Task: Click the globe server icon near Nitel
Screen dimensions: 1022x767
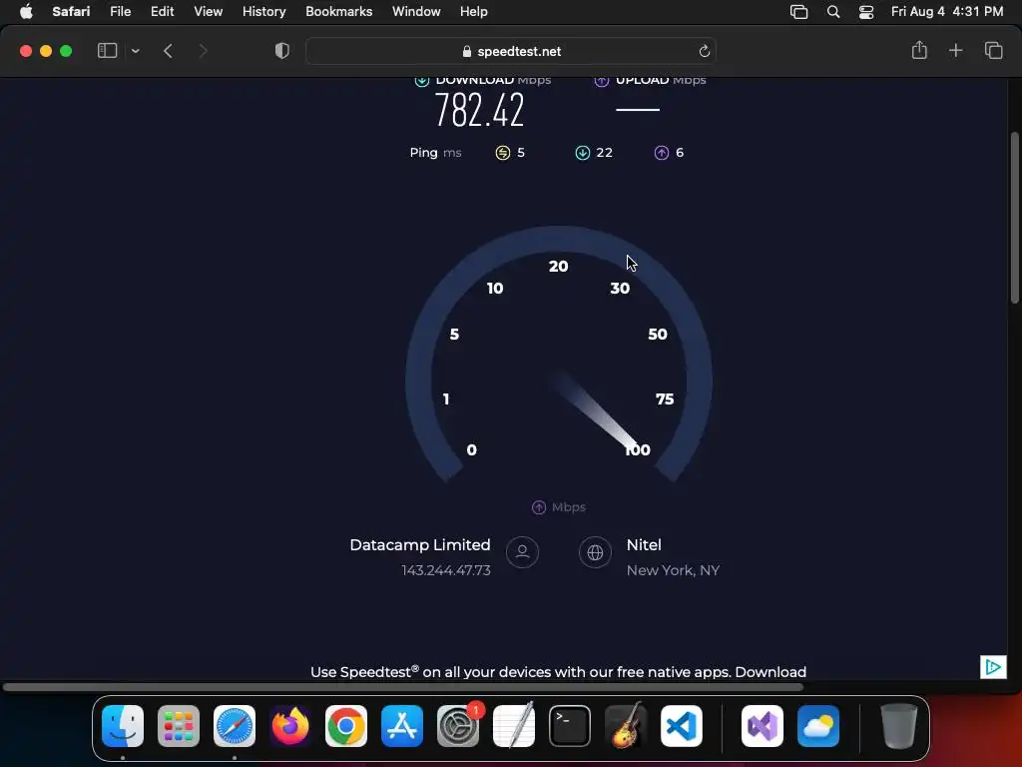Action: (595, 552)
